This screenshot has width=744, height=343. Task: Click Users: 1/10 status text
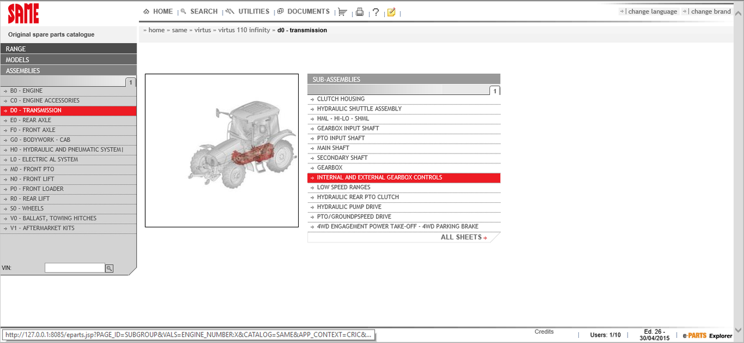pos(605,335)
